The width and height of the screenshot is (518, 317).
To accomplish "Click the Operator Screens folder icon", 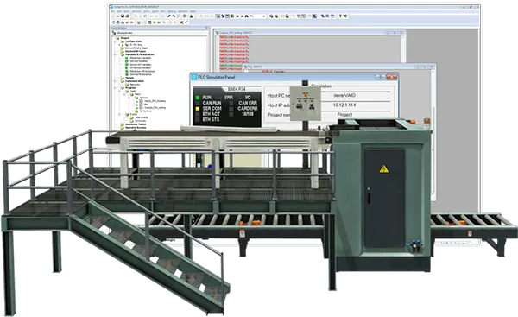I will [x=123, y=128].
